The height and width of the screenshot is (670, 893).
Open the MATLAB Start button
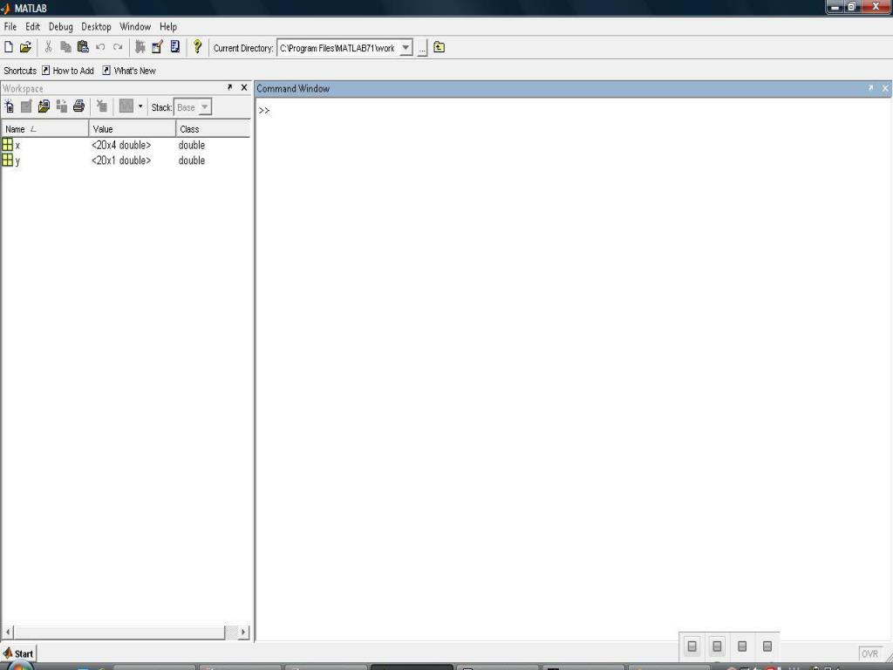[18, 653]
